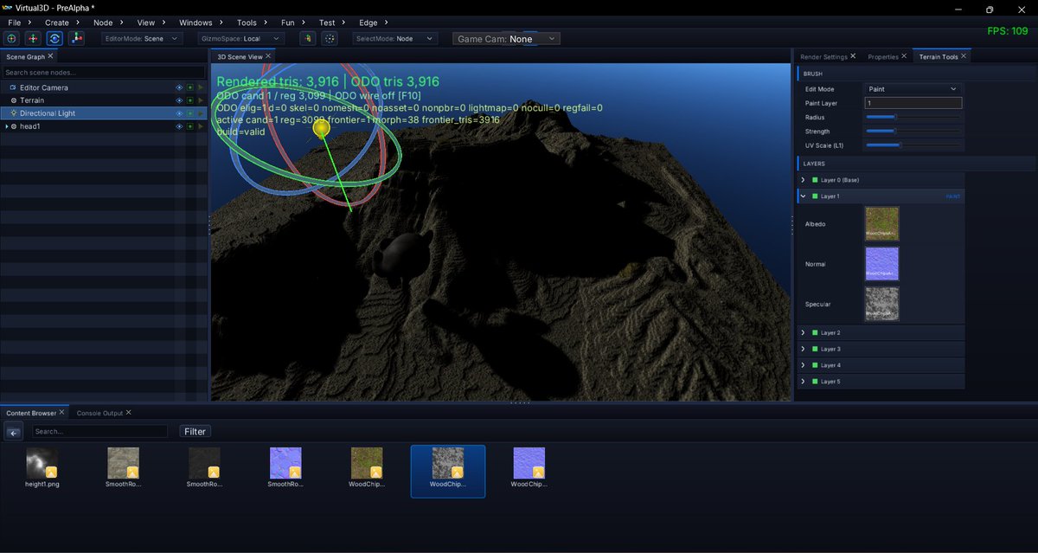Image resolution: width=1038 pixels, height=553 pixels.
Task: Close the Content Browser tab
Action: (62, 413)
